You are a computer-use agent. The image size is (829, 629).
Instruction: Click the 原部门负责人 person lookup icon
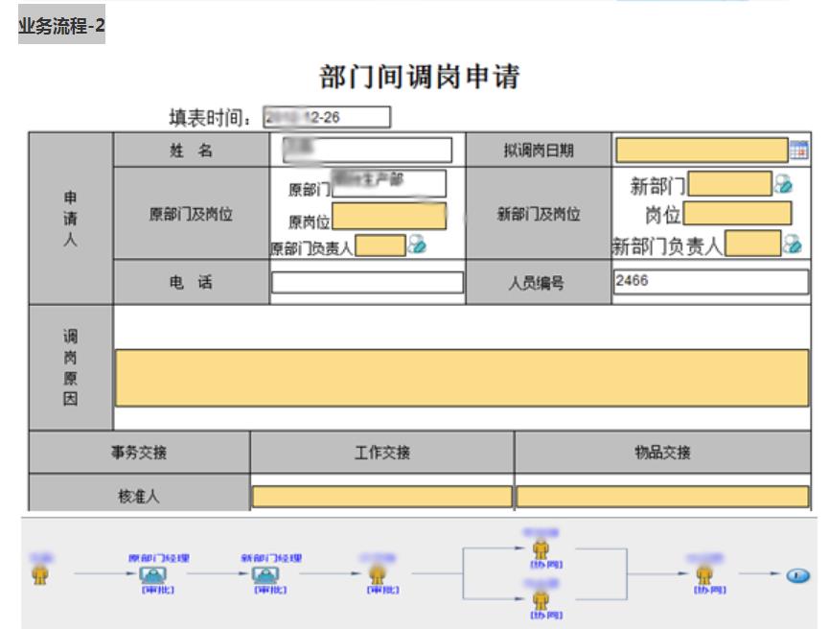(416, 245)
